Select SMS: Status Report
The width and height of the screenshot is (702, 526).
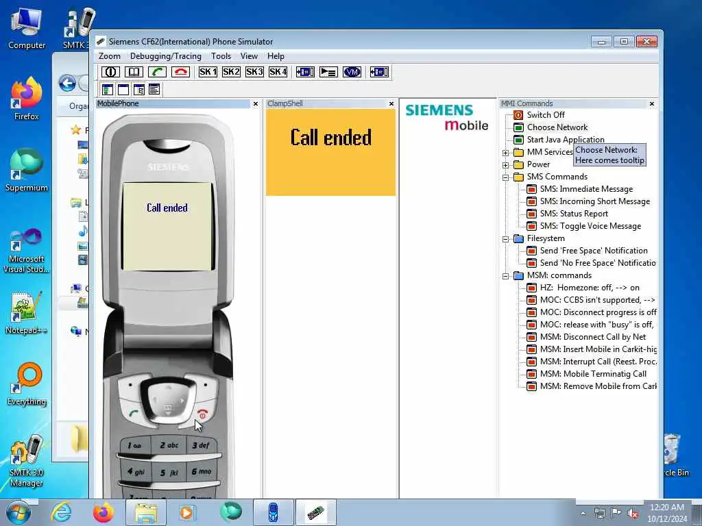point(574,214)
